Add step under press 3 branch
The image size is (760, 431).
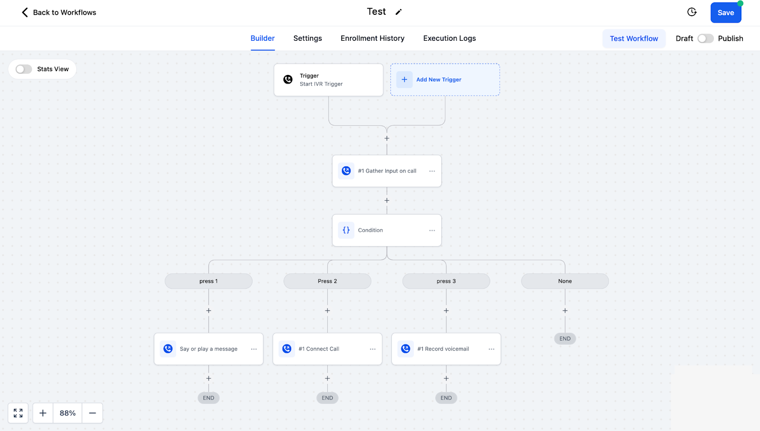tap(446, 311)
